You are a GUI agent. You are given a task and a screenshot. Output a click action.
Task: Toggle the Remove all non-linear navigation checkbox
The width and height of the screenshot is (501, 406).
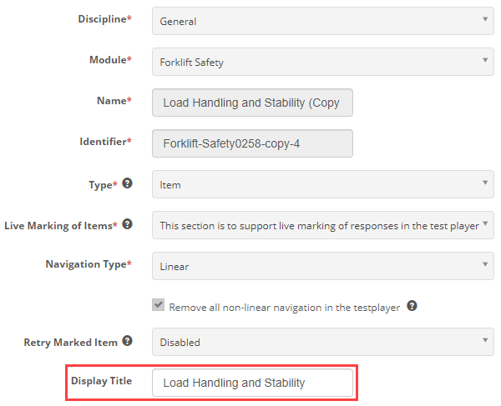158,306
